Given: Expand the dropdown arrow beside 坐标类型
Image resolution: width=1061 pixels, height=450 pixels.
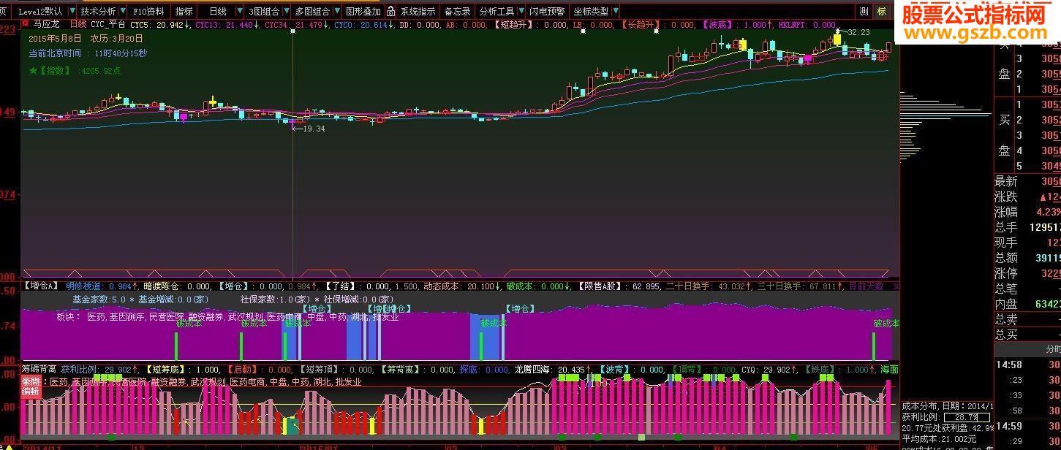Looking at the screenshot, I should pos(616,12).
